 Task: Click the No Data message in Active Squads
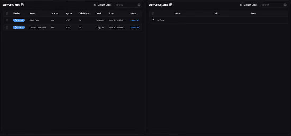pos(160,20)
